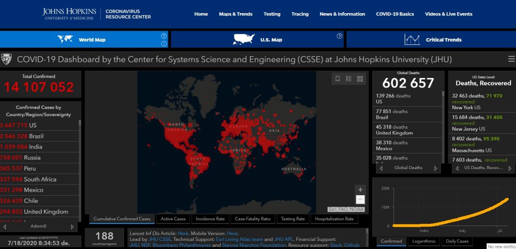This screenshot has height=249, width=516.
Task: Select Chile row in confirmed cases list
Action: [x=39, y=201]
